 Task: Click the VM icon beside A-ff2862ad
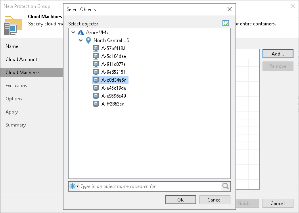pos(96,104)
